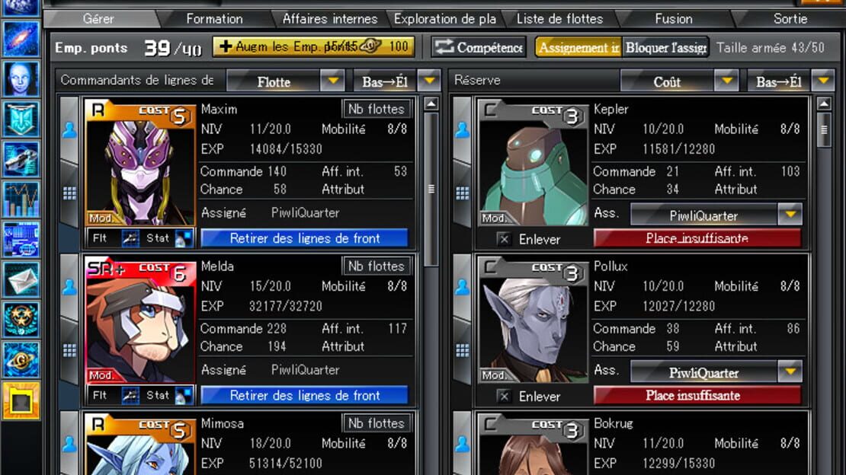
Task: Expand the Bas→Él order dropdown in Réserve
Action: point(791,81)
